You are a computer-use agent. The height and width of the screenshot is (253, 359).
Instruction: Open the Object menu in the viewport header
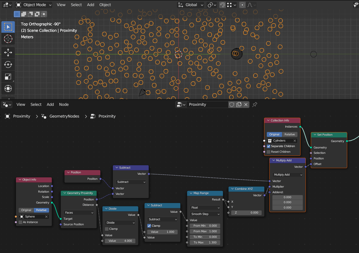(105, 5)
